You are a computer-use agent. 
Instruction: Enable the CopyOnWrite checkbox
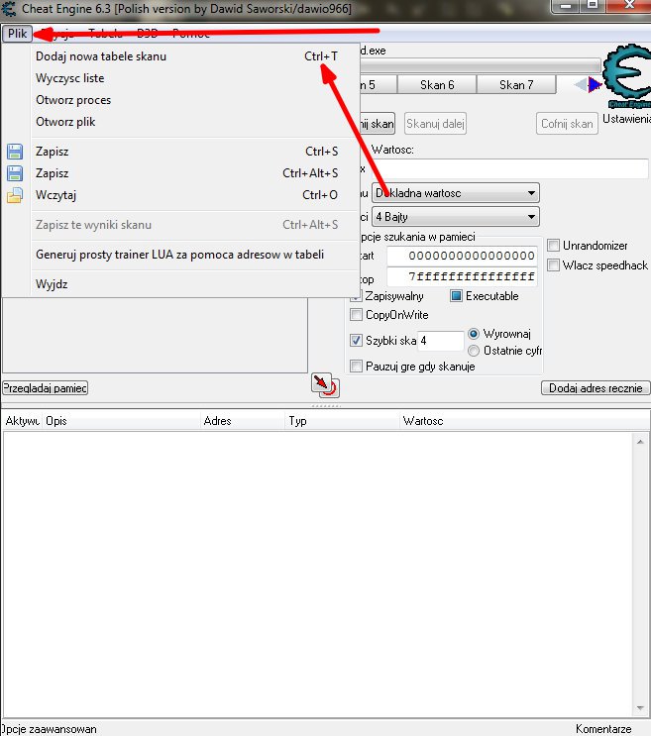click(x=357, y=314)
